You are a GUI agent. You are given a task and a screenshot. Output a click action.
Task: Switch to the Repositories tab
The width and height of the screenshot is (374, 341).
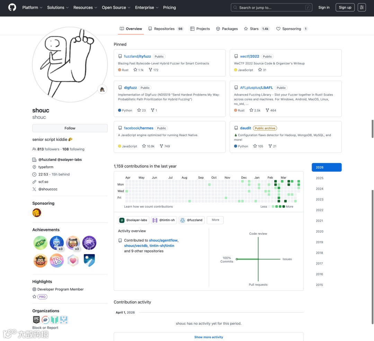point(166,29)
